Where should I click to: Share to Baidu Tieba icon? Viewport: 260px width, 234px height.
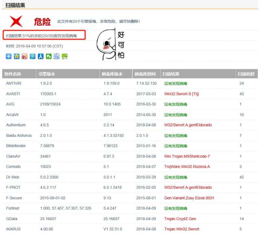coord(57,56)
